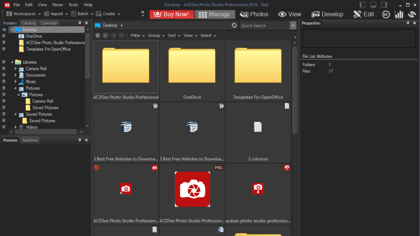Pin the Folders pane
420x236 pixels.
click(x=80, y=23)
